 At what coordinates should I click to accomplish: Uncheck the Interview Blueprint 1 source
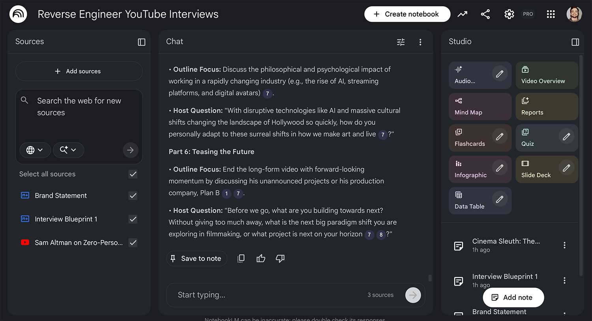pyautogui.click(x=133, y=219)
